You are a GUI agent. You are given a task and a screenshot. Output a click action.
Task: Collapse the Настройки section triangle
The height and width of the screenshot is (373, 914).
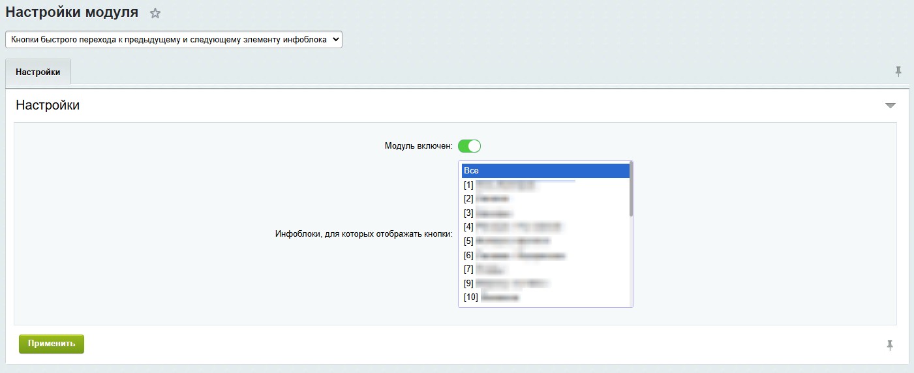coord(891,106)
